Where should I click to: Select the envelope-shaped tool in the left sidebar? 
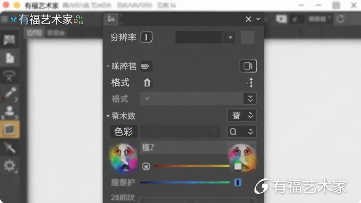tap(10, 40)
